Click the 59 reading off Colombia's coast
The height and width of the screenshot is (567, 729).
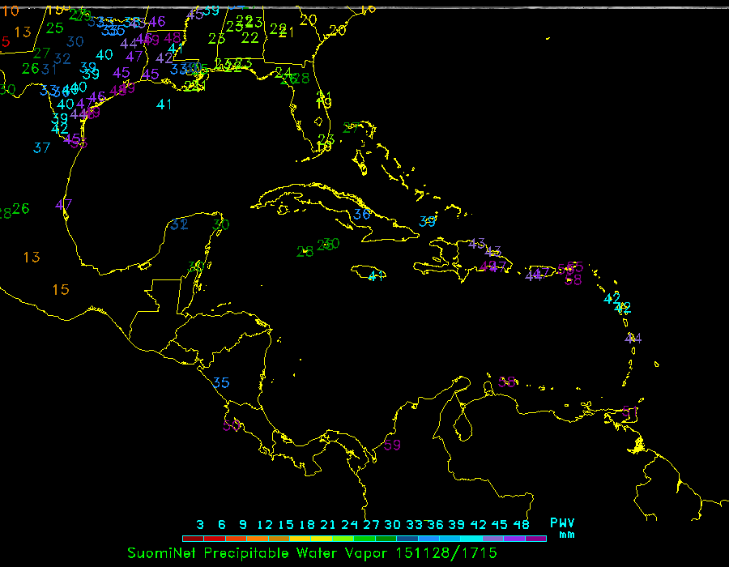pos(393,445)
